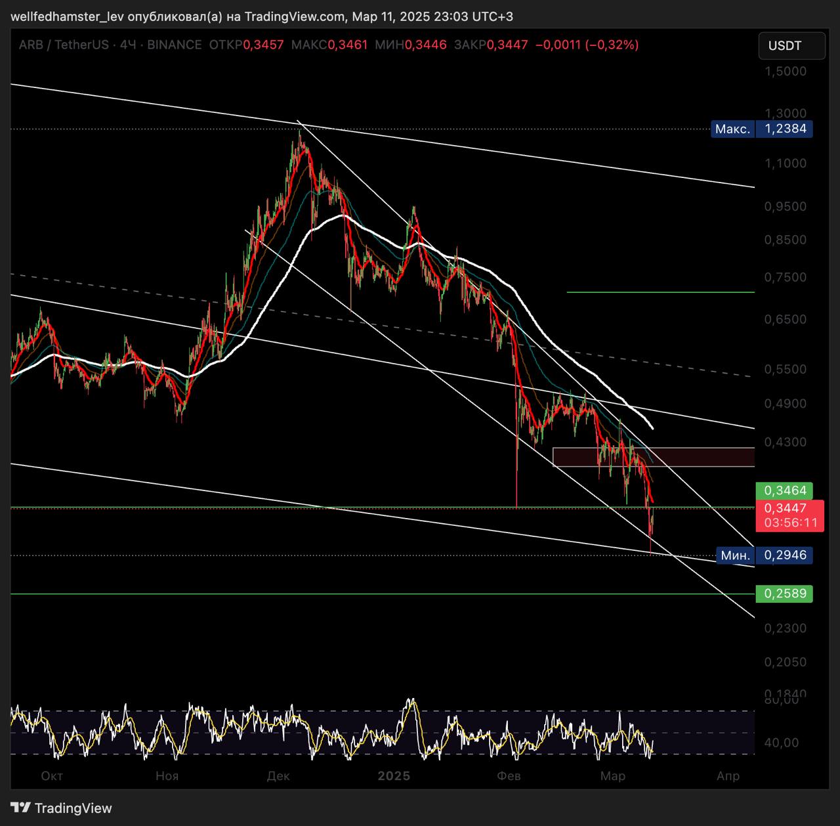Click the open value 0,3457

pyautogui.click(x=263, y=45)
